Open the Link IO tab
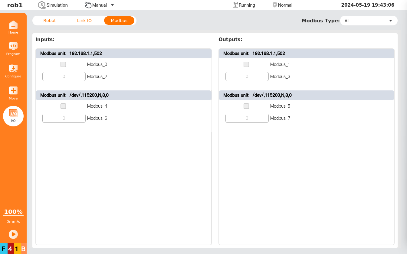The height and width of the screenshot is (254, 407). click(x=84, y=21)
